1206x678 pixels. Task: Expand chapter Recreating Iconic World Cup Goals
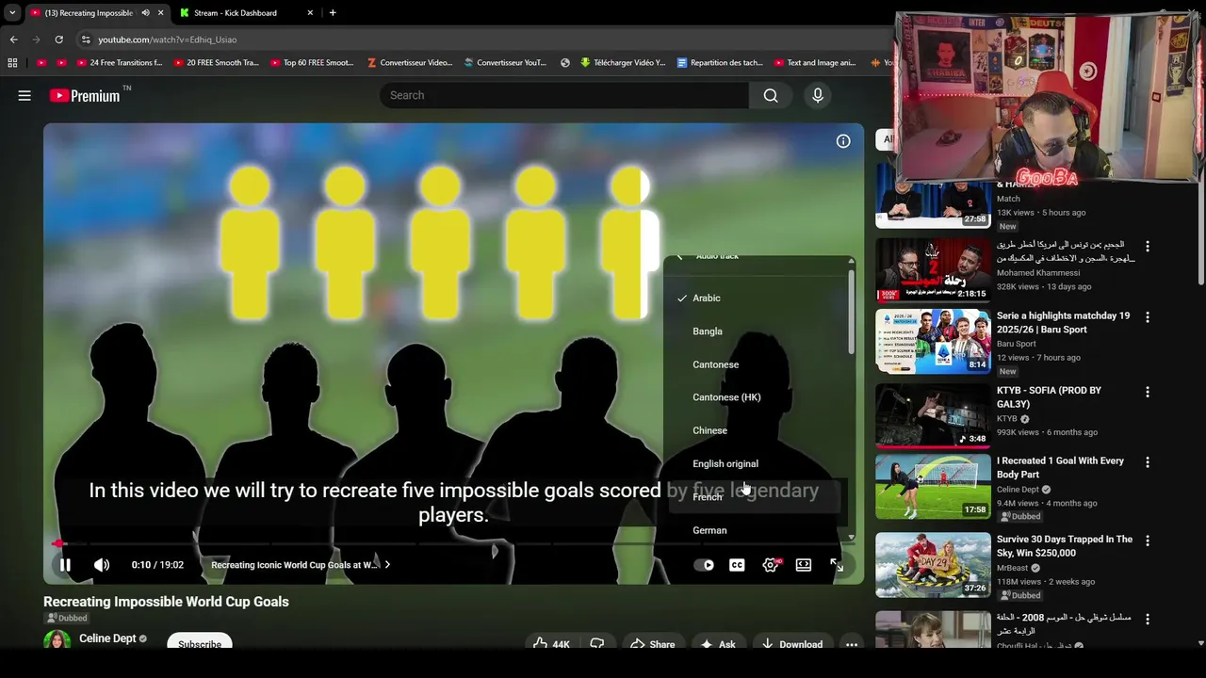click(x=301, y=565)
